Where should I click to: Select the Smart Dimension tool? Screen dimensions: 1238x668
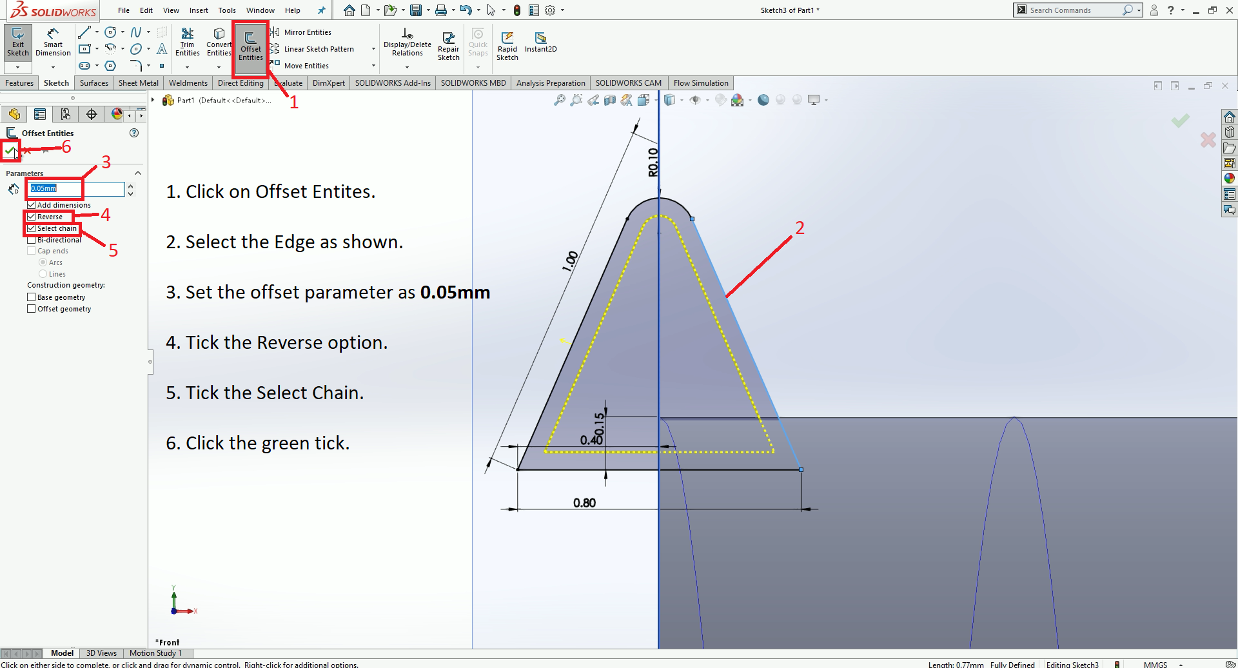click(53, 42)
